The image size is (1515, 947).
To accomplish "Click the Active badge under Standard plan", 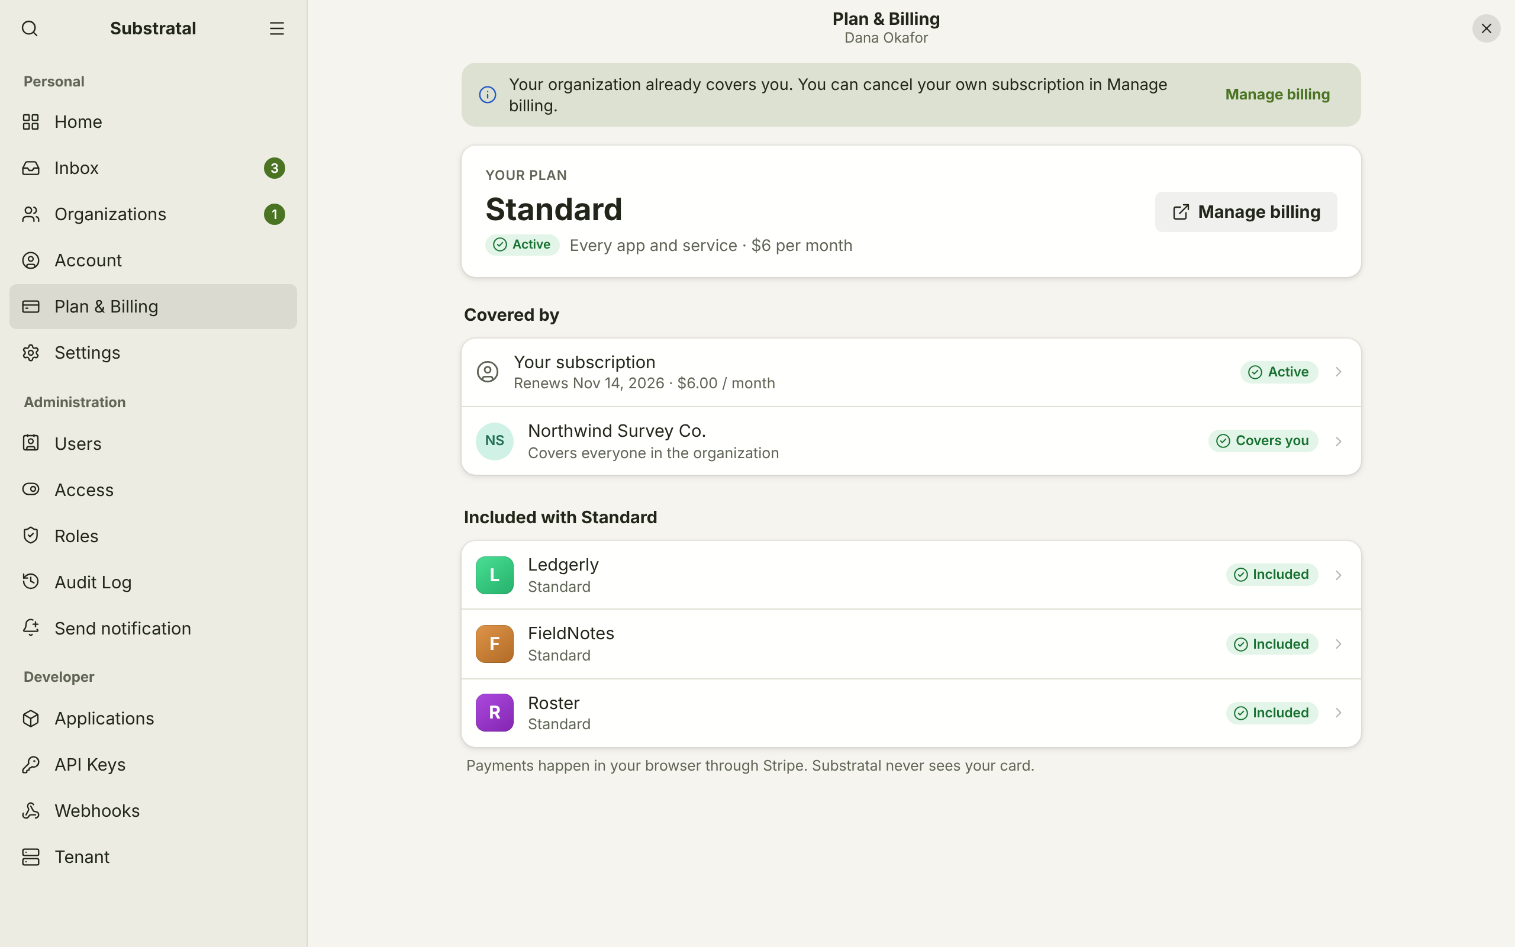I will (x=522, y=244).
